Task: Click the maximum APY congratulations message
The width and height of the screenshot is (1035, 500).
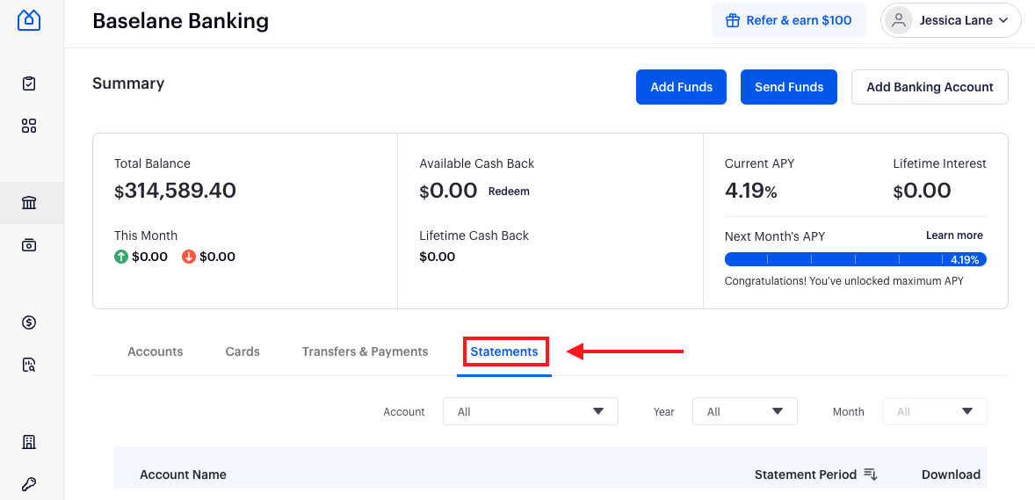Action: [x=843, y=280]
